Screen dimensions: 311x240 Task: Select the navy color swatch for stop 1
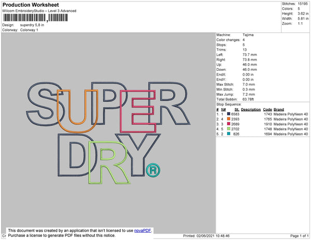pos(229,114)
